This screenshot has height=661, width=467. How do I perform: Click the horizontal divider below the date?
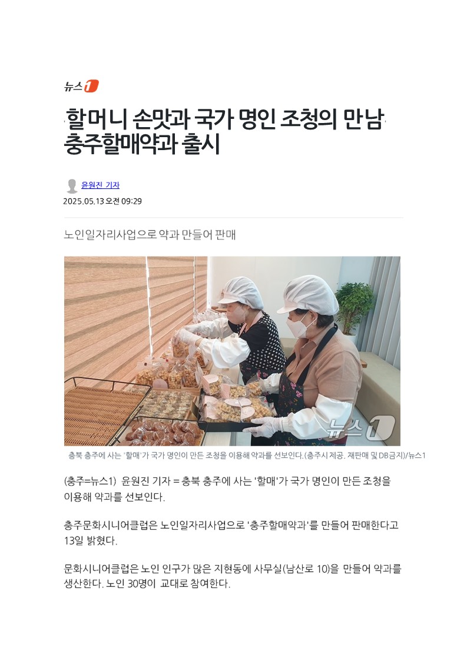coord(233,218)
